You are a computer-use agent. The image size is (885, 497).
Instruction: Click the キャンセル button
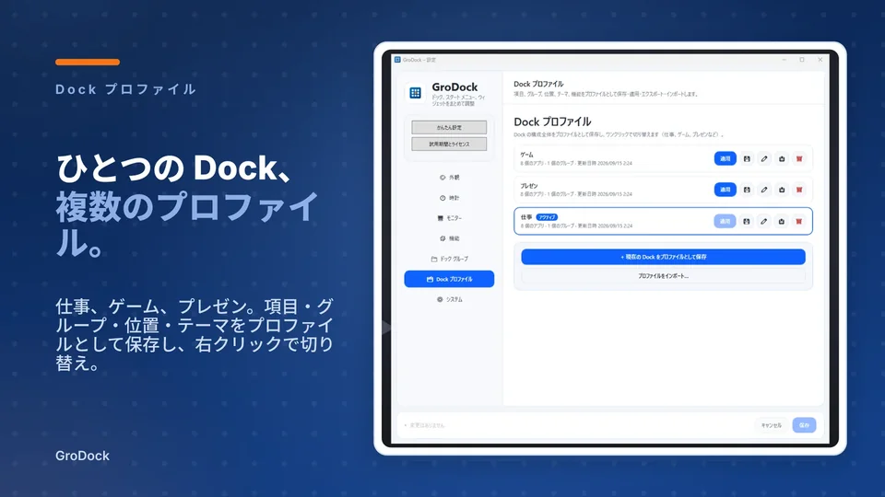pos(771,425)
